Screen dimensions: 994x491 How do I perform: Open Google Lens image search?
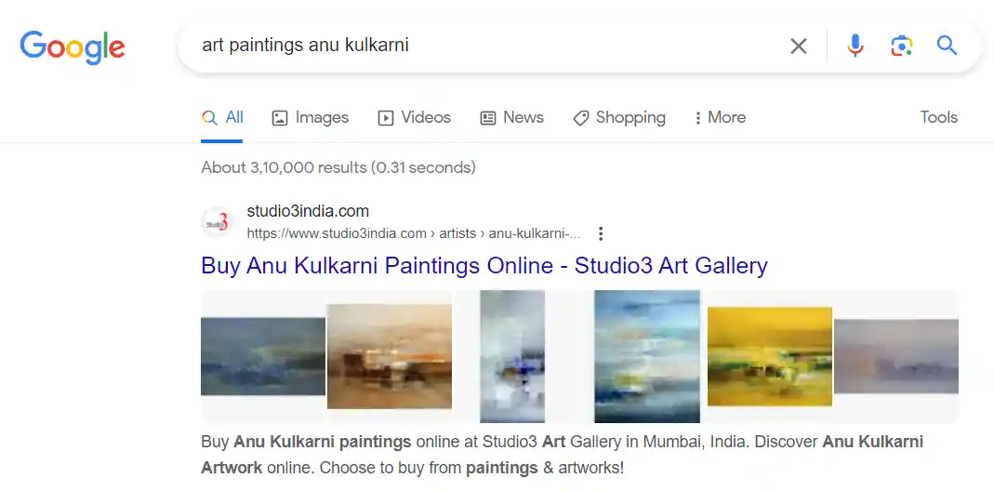pyautogui.click(x=900, y=46)
